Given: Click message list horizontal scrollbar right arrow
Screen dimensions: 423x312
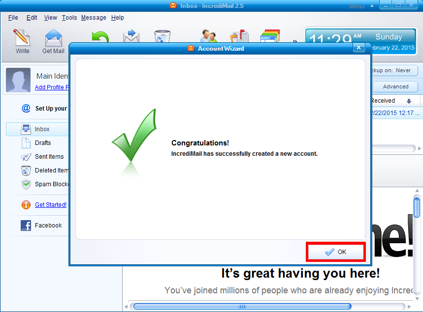Looking at the screenshot, I should pos(420,148).
